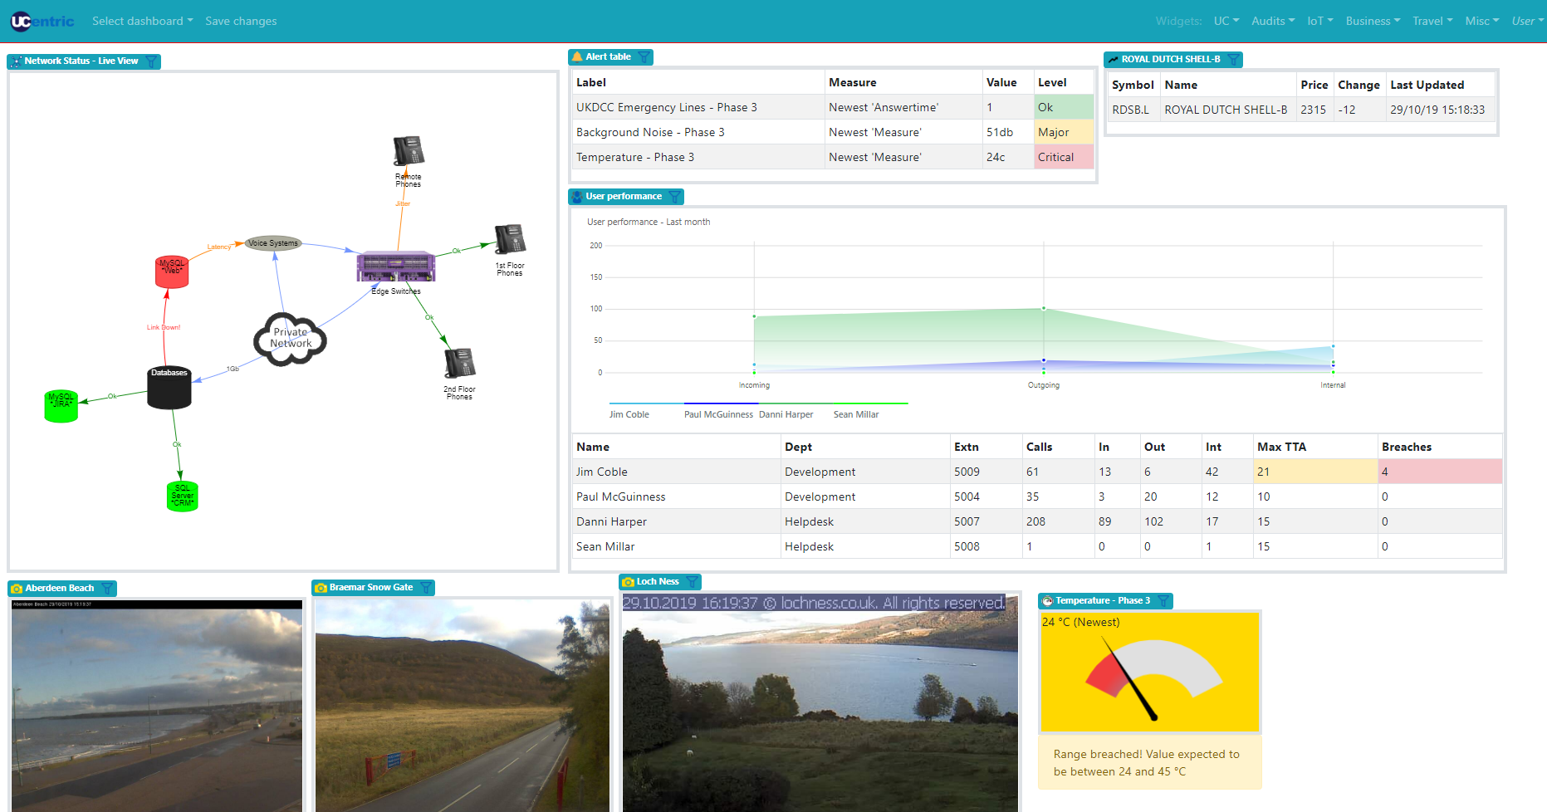Click the filter icon on Network Status widget
The height and width of the screenshot is (812, 1547).
coord(151,61)
